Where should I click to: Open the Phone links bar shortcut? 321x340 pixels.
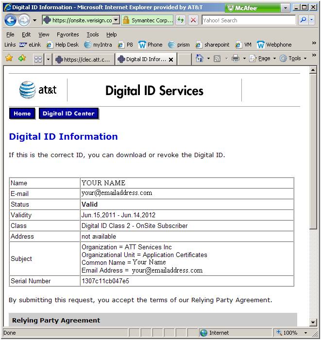coord(150,45)
